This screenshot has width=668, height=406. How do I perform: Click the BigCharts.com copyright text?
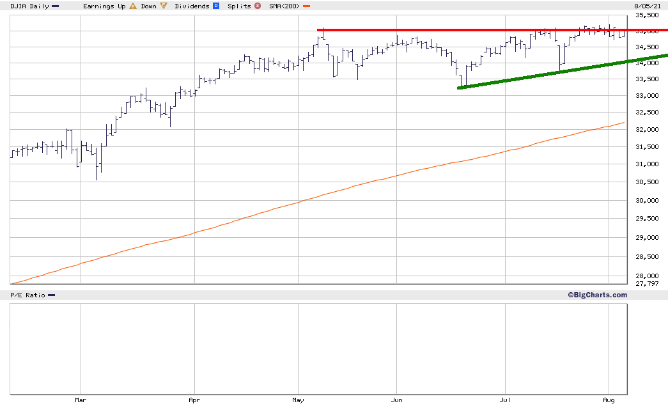tap(597, 295)
